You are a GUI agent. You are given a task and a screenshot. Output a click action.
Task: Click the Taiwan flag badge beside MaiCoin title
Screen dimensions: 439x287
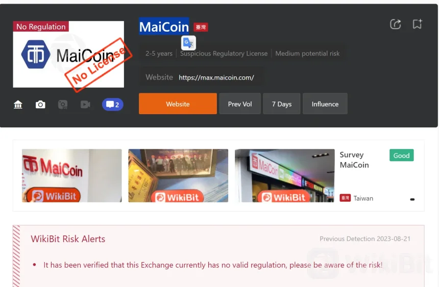pos(201,27)
